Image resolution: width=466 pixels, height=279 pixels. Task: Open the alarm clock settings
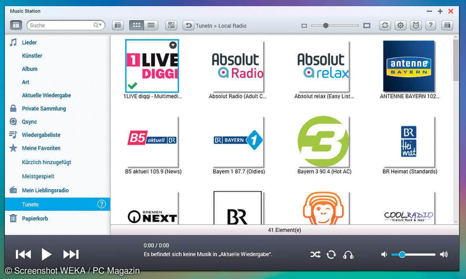[416, 25]
